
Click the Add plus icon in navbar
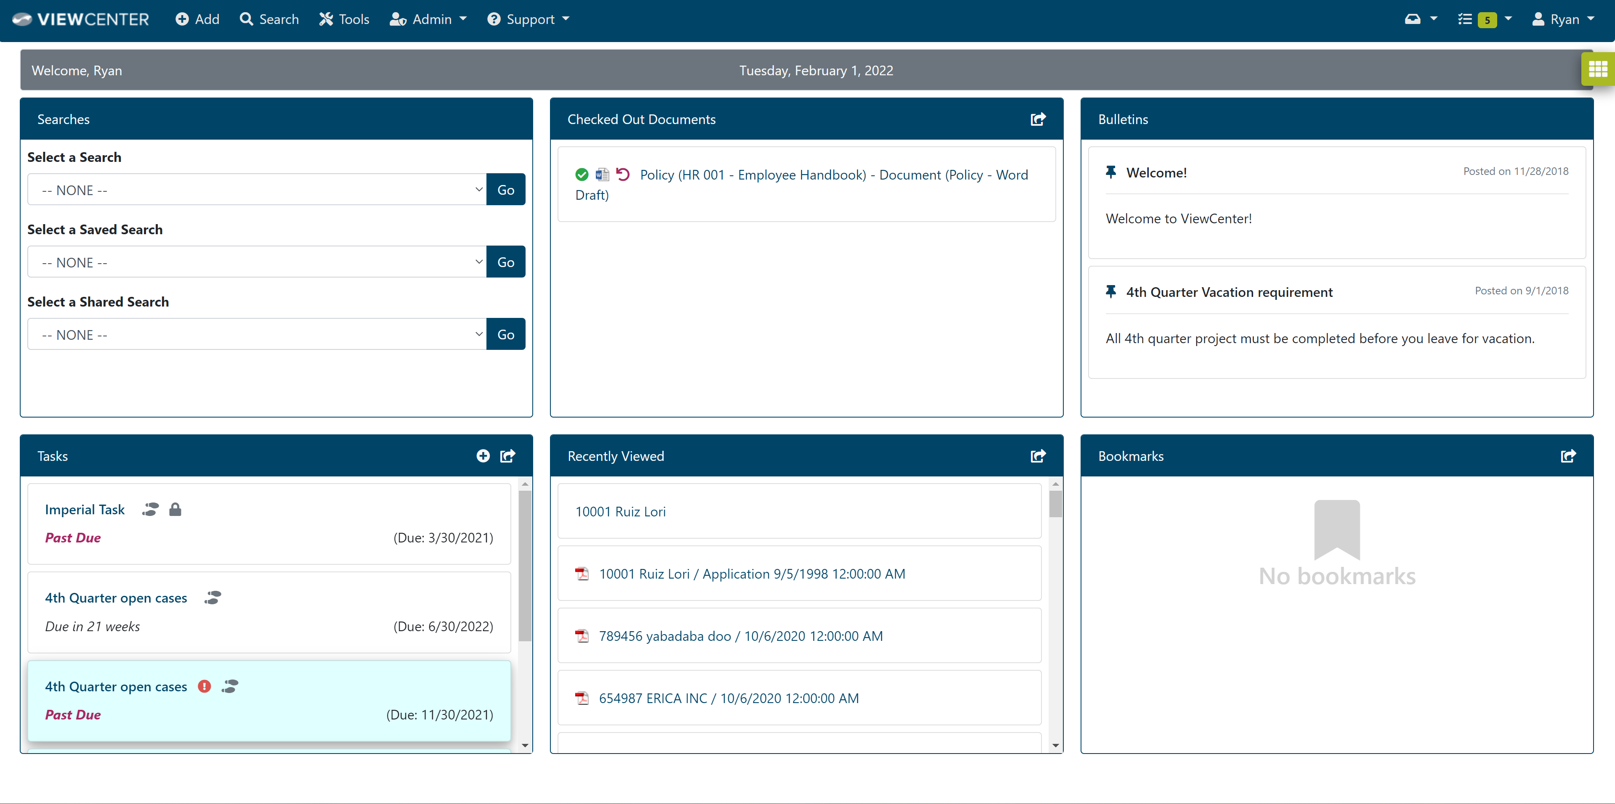[x=183, y=19]
